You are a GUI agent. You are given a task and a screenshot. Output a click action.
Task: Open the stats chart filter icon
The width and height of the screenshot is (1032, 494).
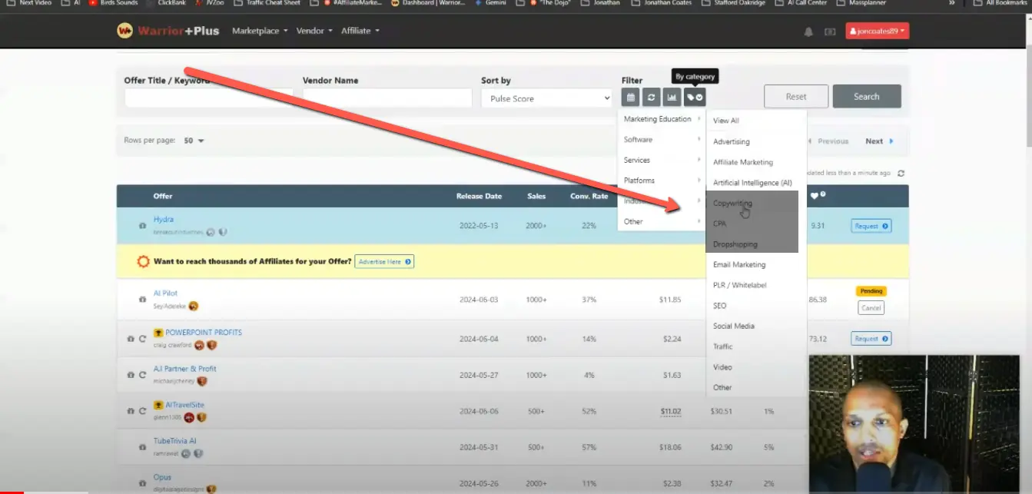(672, 97)
